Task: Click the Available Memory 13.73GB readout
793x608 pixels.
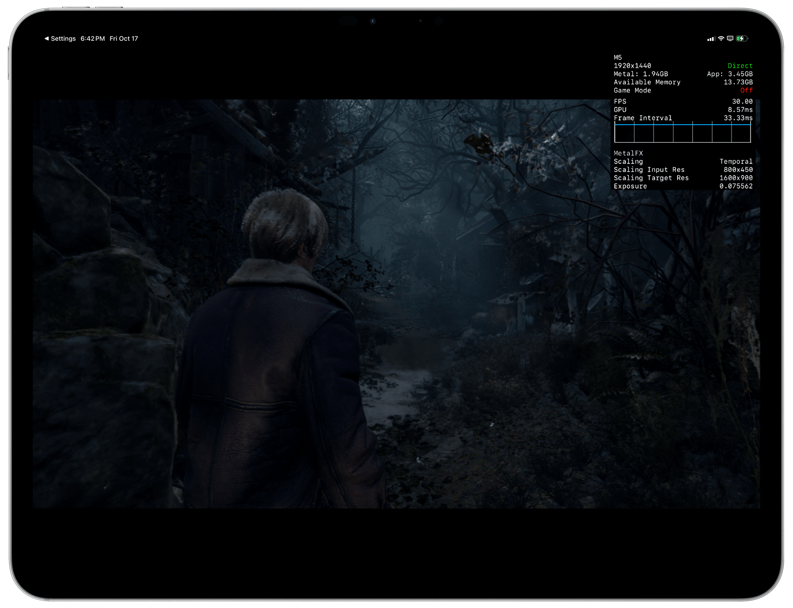Action: coord(738,82)
